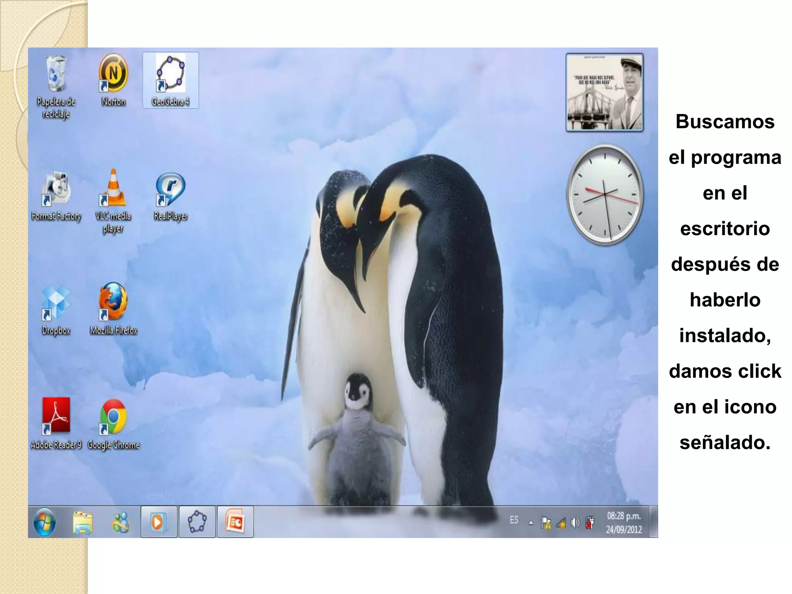Open the Windows Start menu orb
Image resolution: width=792 pixels, height=594 pixels.
click(x=44, y=522)
